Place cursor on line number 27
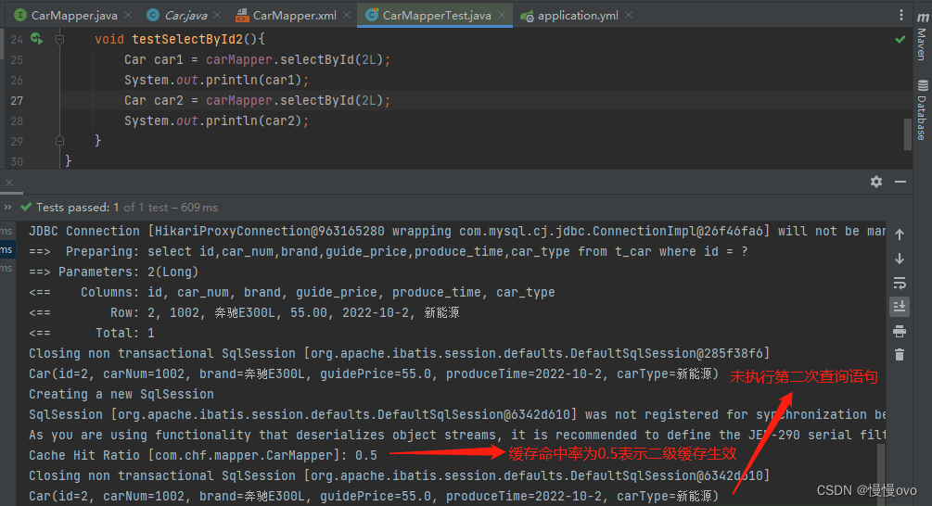Screen dimensions: 932x506 [17, 100]
